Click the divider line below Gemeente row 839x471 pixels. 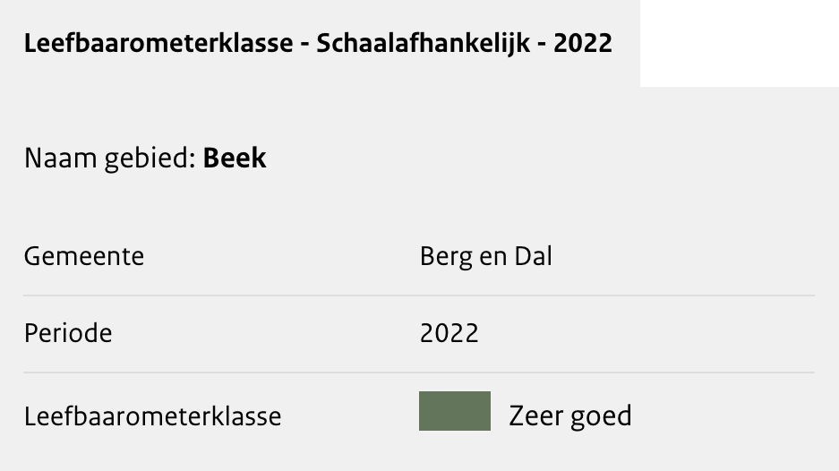(419, 295)
